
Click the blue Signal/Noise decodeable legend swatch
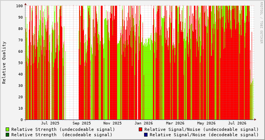point(146,135)
